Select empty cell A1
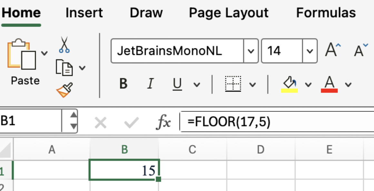374x191 pixels. point(52,170)
